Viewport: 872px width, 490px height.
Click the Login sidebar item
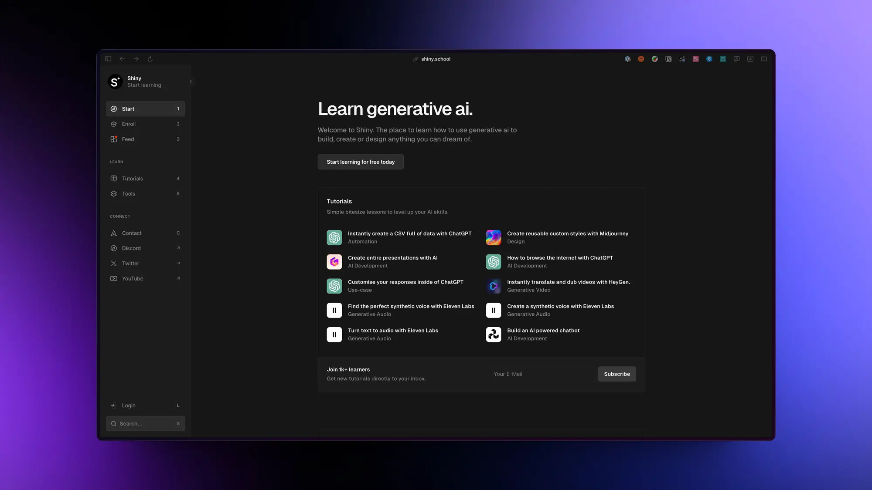click(x=145, y=406)
